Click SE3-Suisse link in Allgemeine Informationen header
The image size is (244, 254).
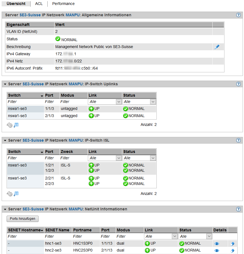click(30, 15)
